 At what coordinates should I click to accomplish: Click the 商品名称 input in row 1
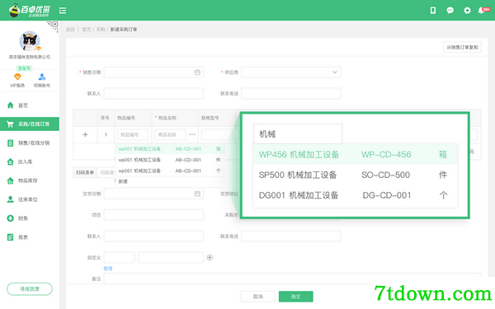point(171,134)
